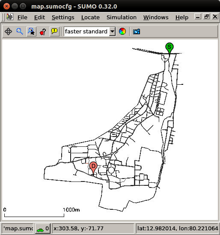Click the 'map.sumo' status message field
Viewport: 220px width, 235px height.
pos(18,229)
